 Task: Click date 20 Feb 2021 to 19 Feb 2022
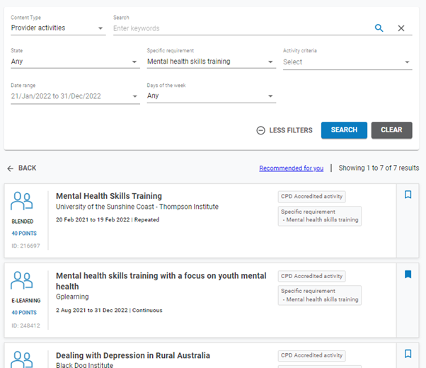pos(93,219)
